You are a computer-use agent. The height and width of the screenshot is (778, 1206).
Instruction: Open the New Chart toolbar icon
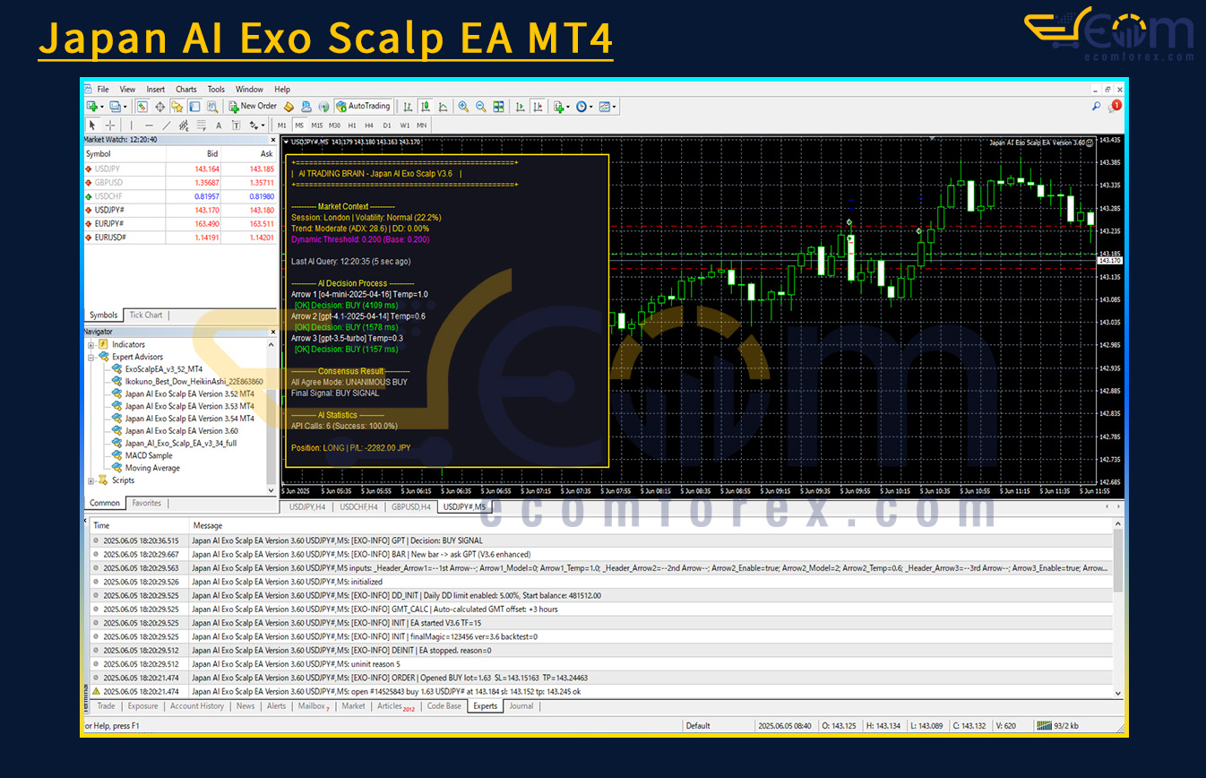click(92, 106)
